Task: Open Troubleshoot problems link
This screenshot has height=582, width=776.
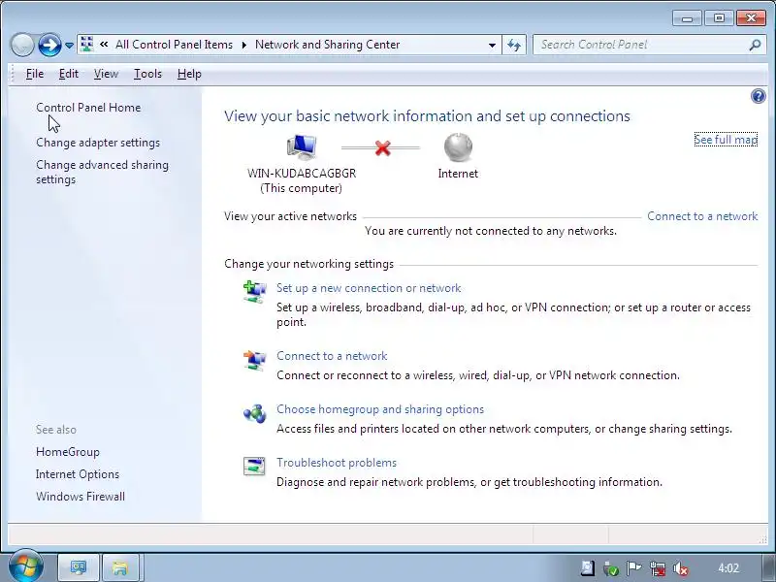Action: coord(337,463)
